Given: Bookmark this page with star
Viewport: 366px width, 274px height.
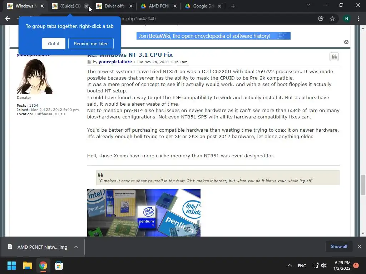Looking at the screenshot, I should tap(332, 19).
